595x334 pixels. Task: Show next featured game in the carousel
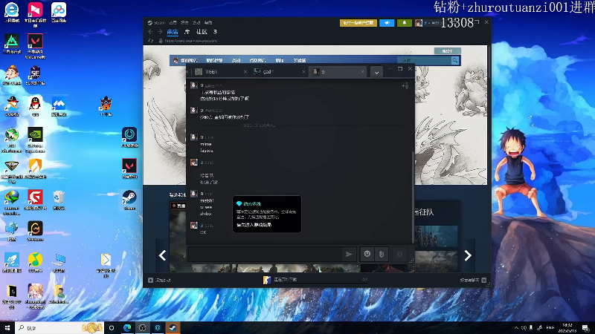click(468, 255)
